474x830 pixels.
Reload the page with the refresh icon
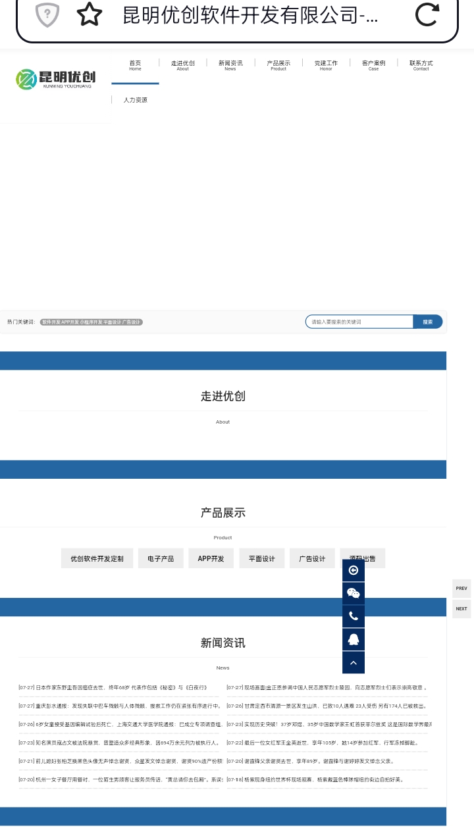pos(427,14)
